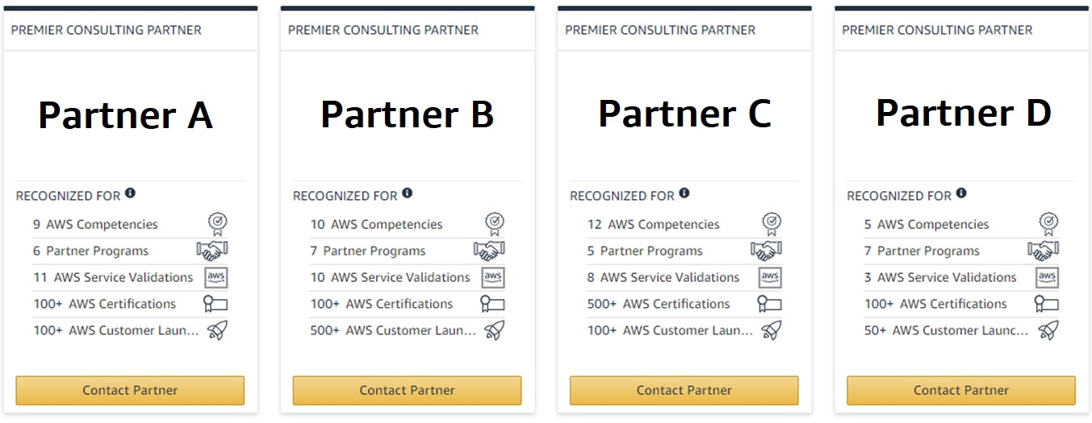
Task: Click Partner B's rocket Customer Launches icon
Action: click(494, 330)
